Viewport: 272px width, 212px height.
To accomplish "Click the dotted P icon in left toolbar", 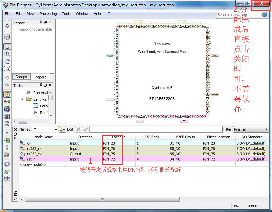I will coord(7,133).
